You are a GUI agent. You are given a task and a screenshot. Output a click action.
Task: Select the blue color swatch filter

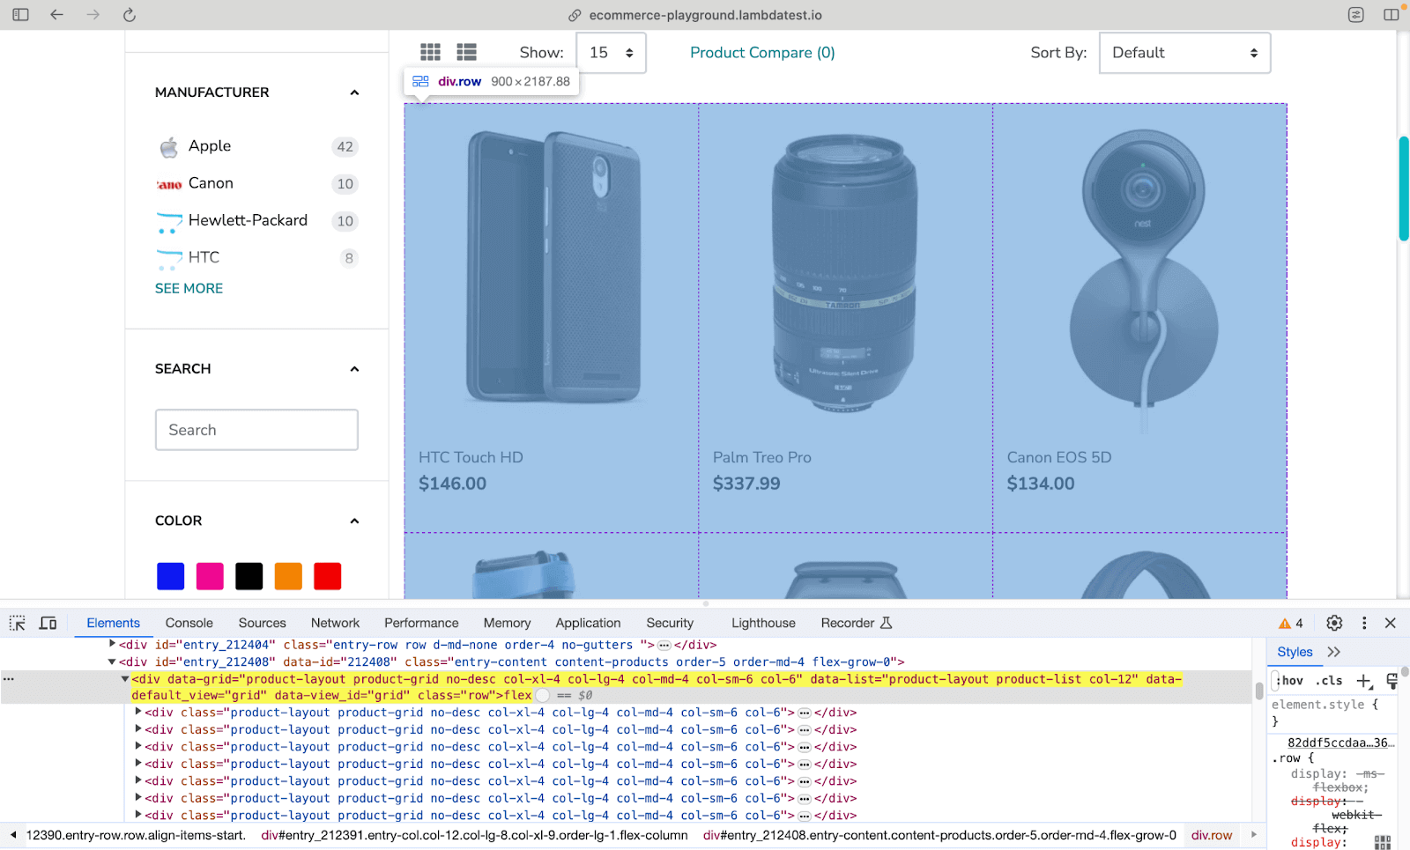tap(170, 576)
